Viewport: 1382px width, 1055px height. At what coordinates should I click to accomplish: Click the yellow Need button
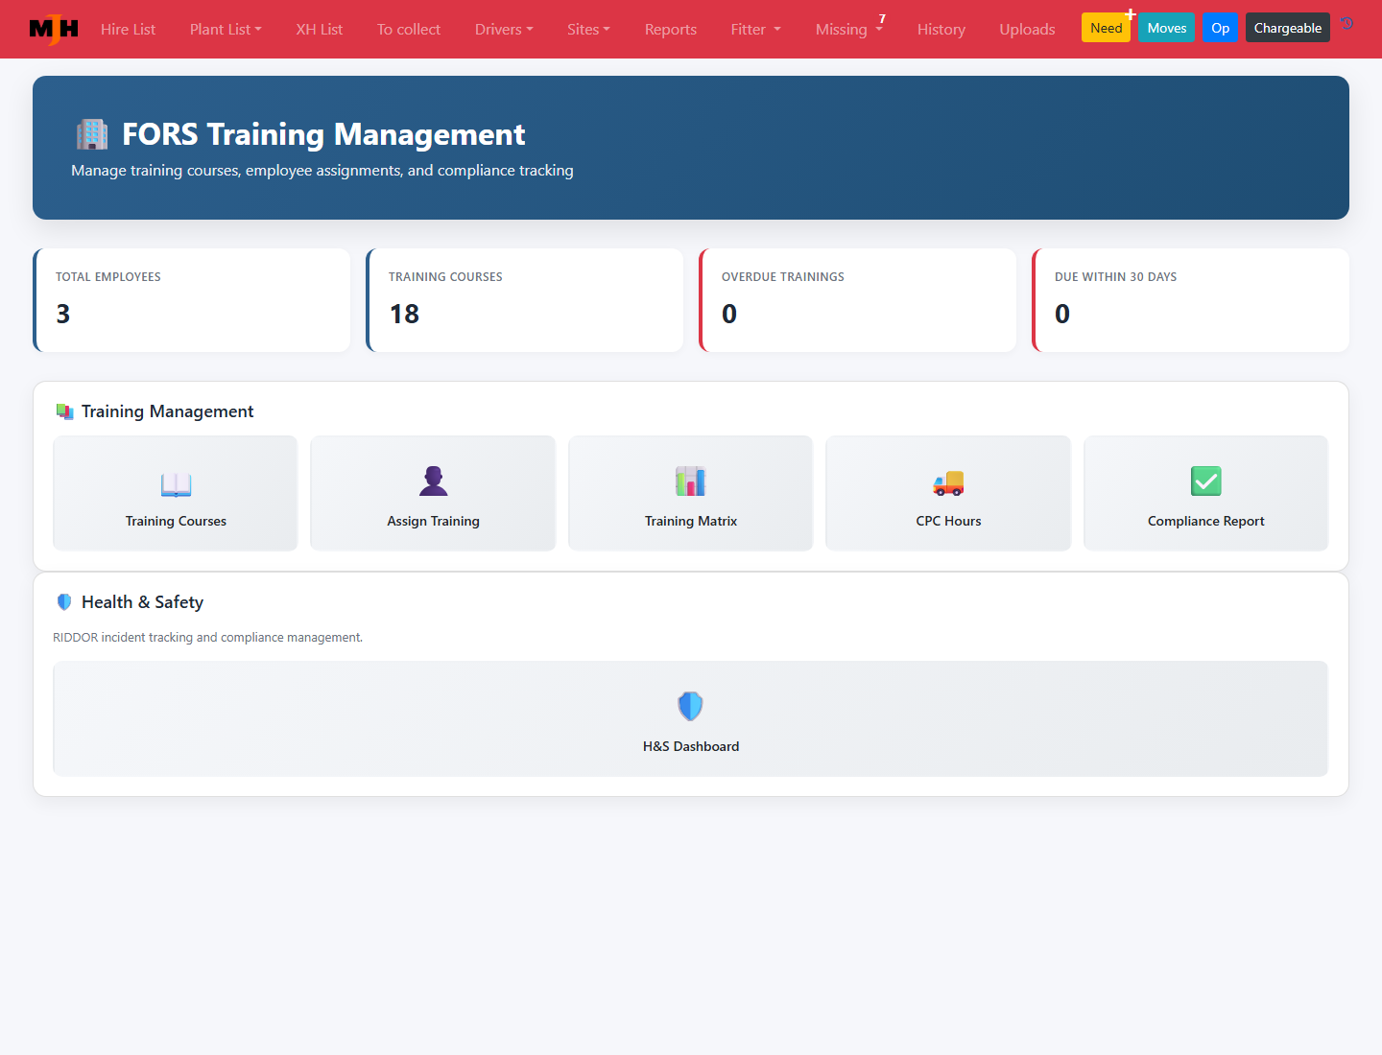pos(1106,28)
